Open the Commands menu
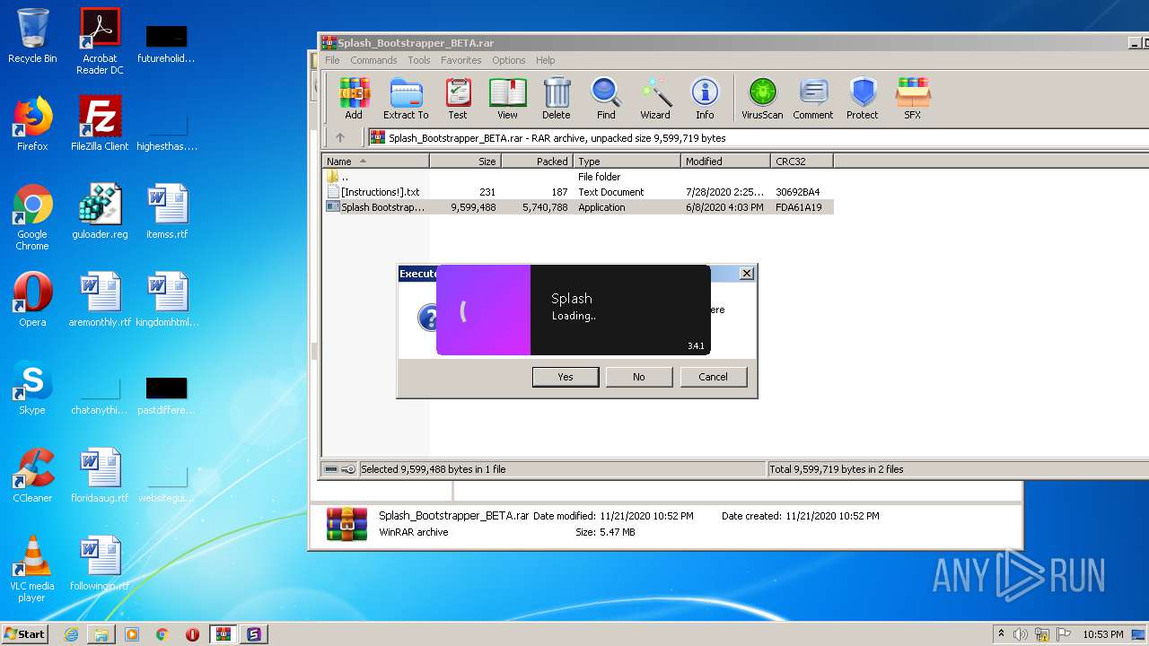 pyautogui.click(x=373, y=60)
